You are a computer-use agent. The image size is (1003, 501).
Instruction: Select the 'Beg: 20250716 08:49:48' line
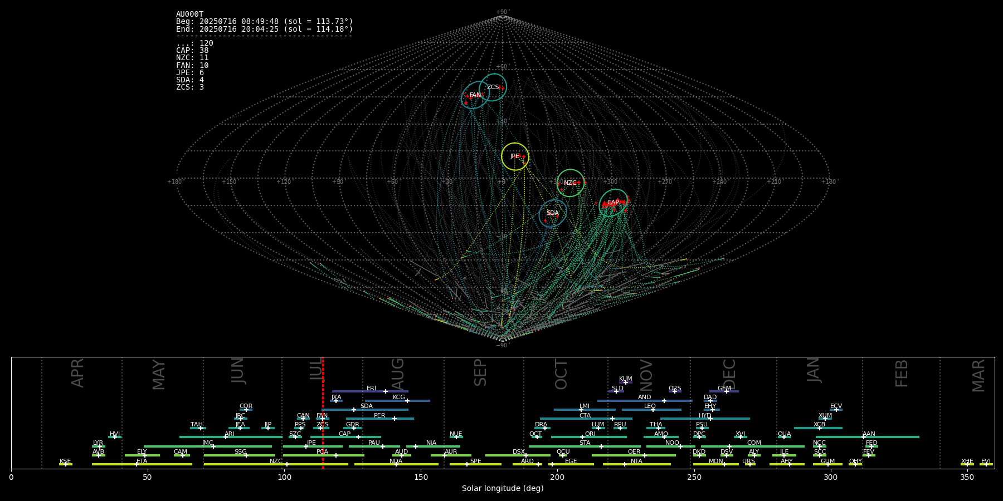point(265,22)
